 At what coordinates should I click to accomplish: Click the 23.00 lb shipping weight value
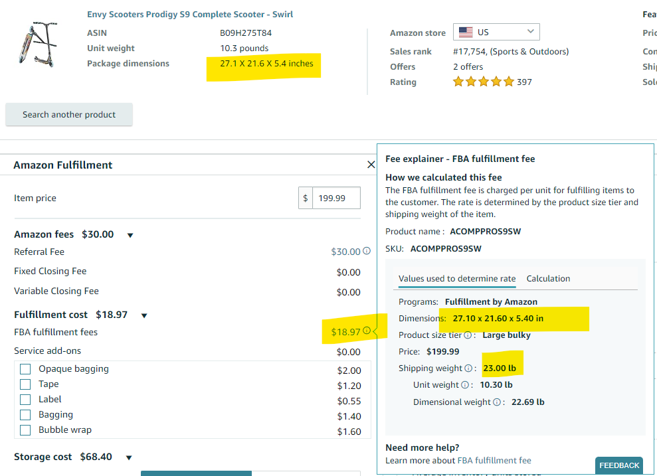click(x=500, y=368)
